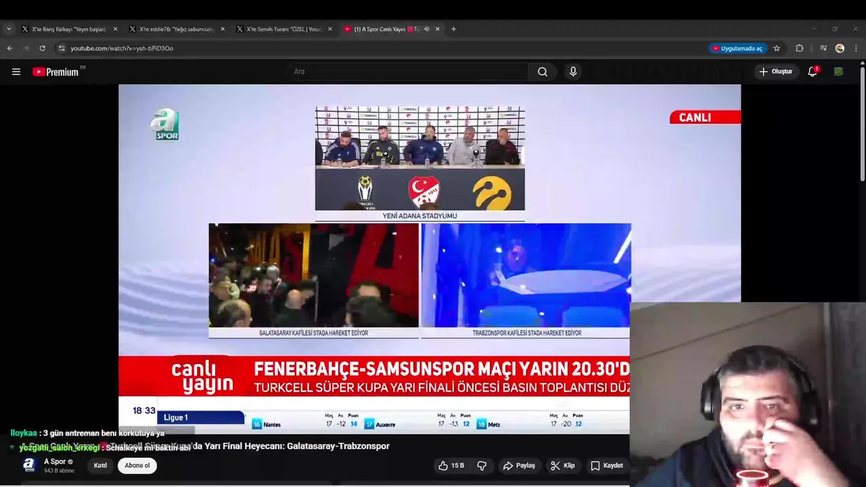Click the youtube.com address bar URL
Viewport: 866px width, 487px height.
pyautogui.click(x=122, y=48)
